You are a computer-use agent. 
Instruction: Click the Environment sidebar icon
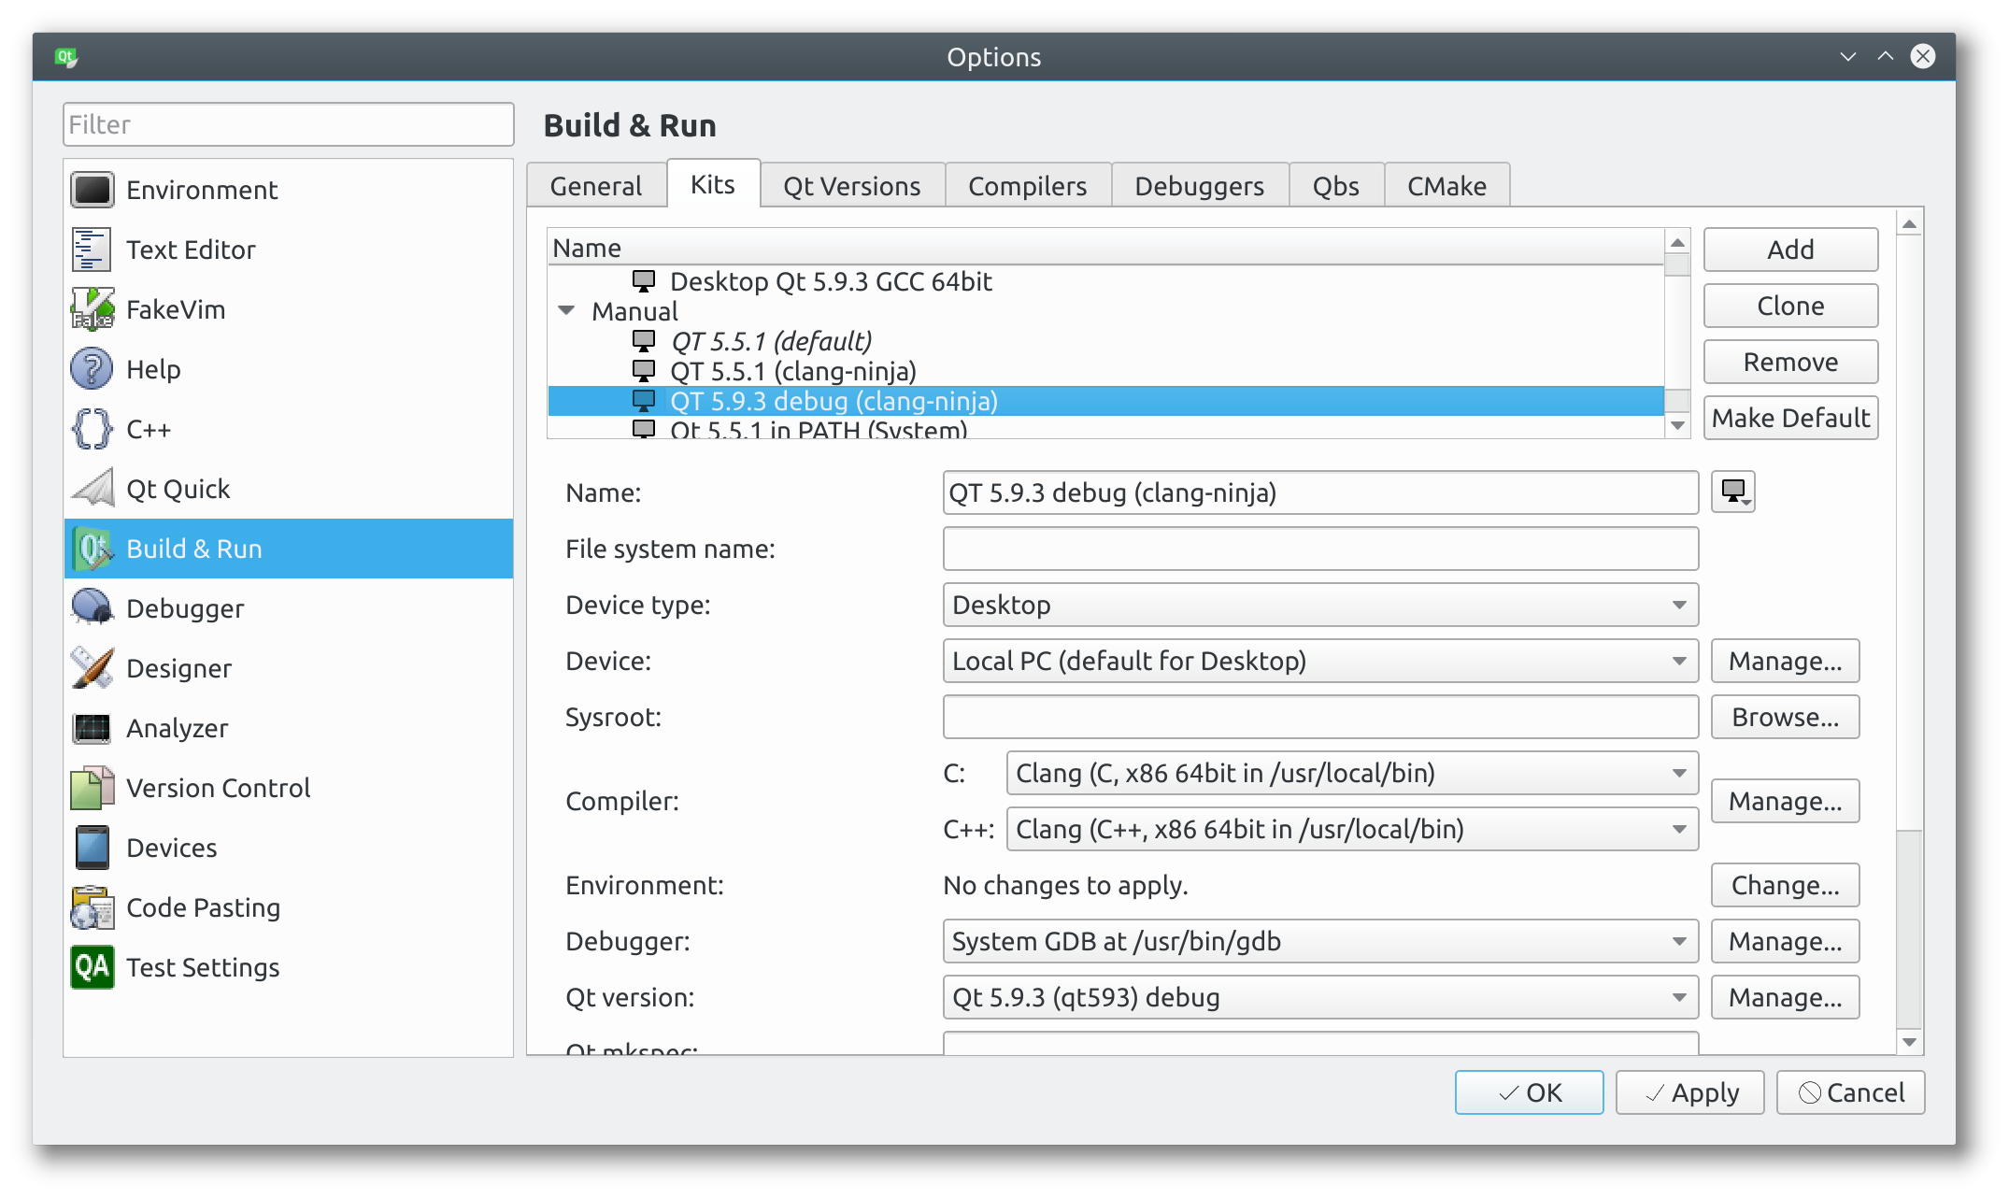[92, 188]
